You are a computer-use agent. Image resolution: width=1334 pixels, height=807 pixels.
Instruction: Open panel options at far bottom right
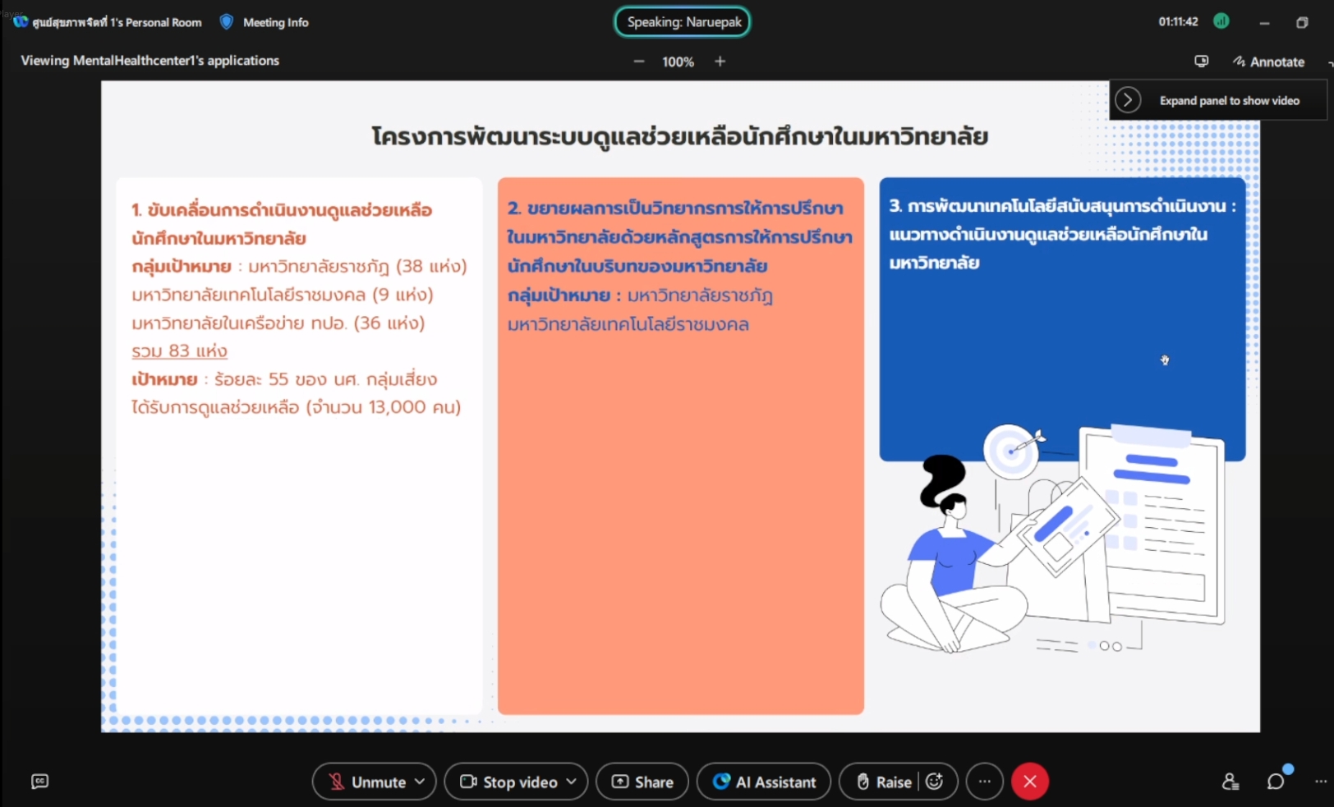[x=1320, y=782]
